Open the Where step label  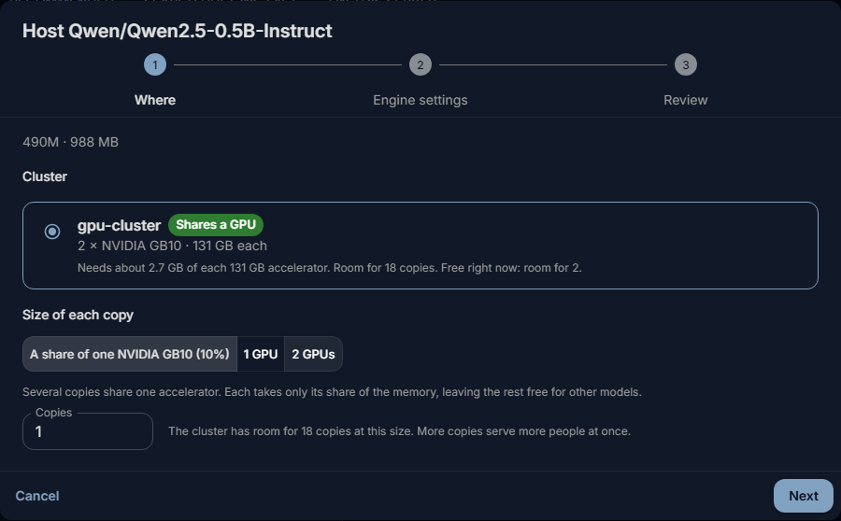pyautogui.click(x=155, y=100)
